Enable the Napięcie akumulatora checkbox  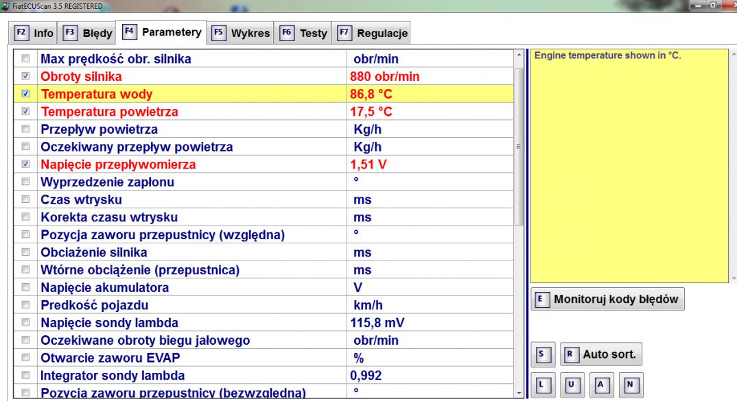tap(26, 288)
